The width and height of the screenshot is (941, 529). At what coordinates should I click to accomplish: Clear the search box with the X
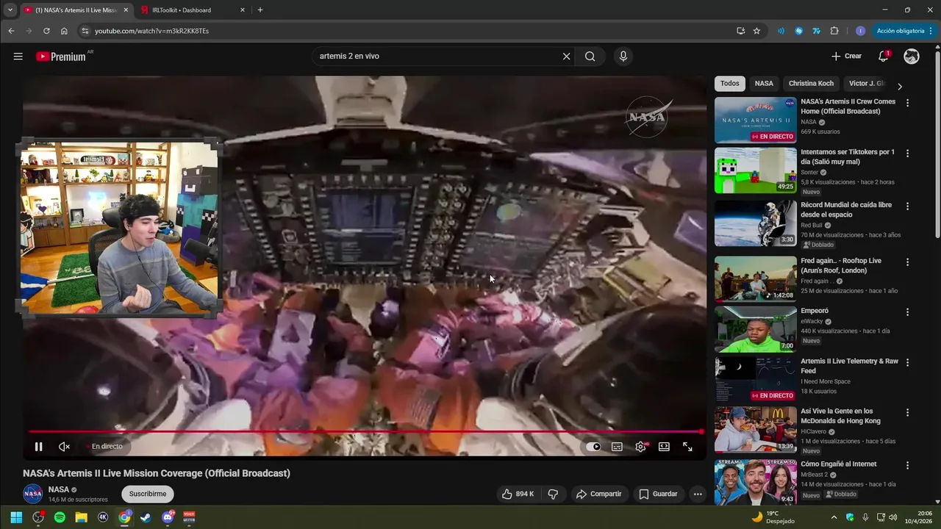pos(566,57)
